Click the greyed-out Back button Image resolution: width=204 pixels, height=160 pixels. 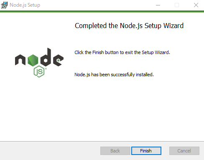point(115,151)
